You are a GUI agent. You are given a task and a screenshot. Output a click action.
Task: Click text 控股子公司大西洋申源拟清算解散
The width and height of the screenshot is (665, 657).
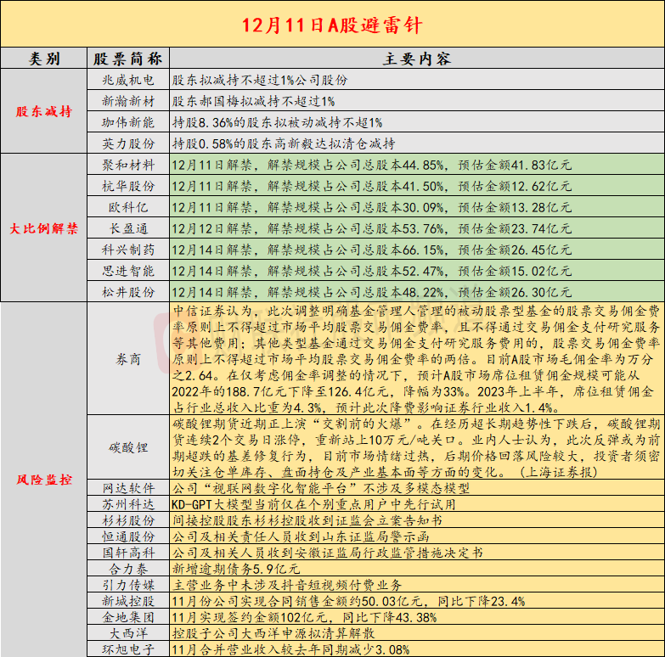(x=273, y=633)
